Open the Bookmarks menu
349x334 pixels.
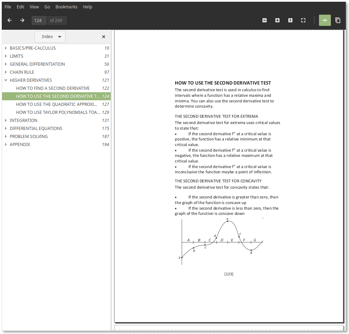pos(66,7)
